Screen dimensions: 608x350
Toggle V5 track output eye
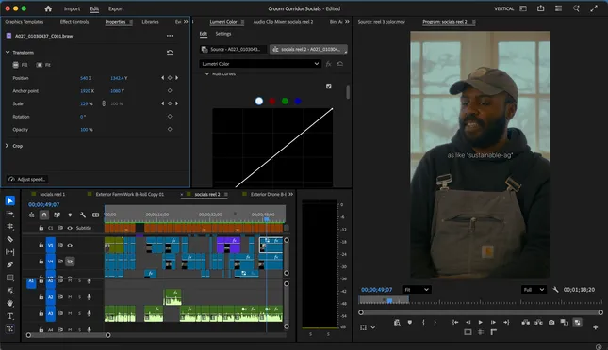point(70,245)
